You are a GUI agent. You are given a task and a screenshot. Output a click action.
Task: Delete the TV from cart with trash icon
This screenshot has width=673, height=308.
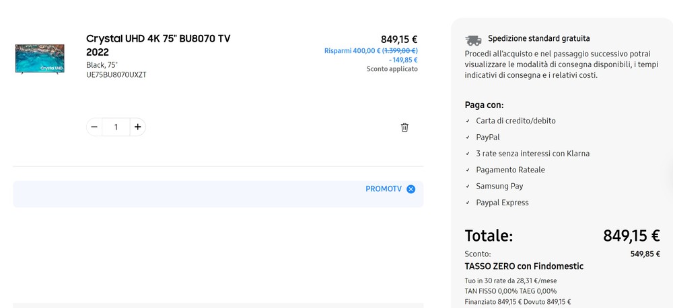pos(404,127)
